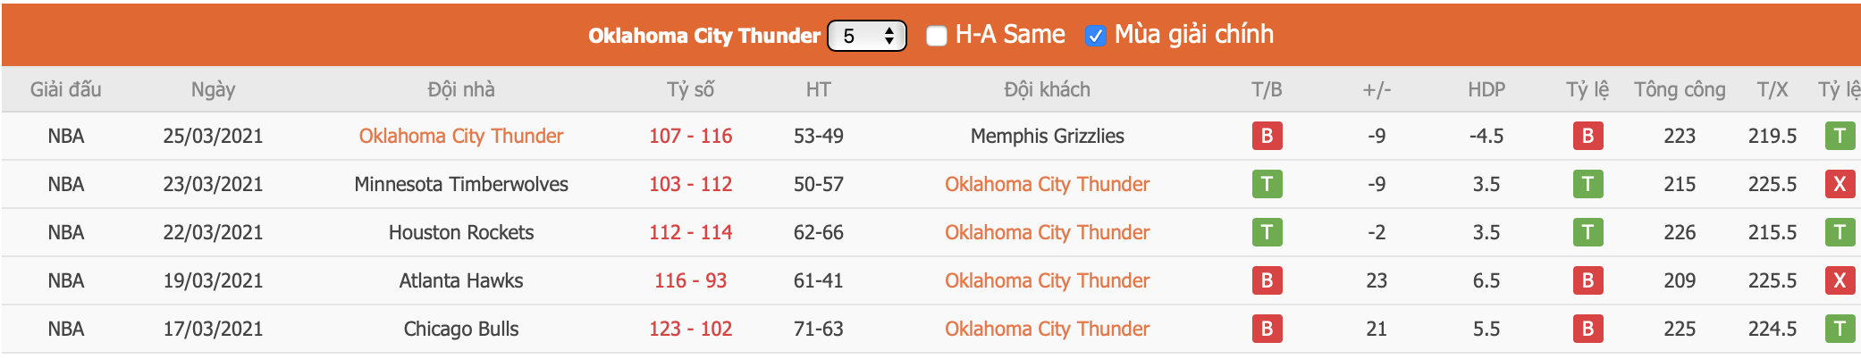
Task: Click the Ngày column header
Action: 213,89
